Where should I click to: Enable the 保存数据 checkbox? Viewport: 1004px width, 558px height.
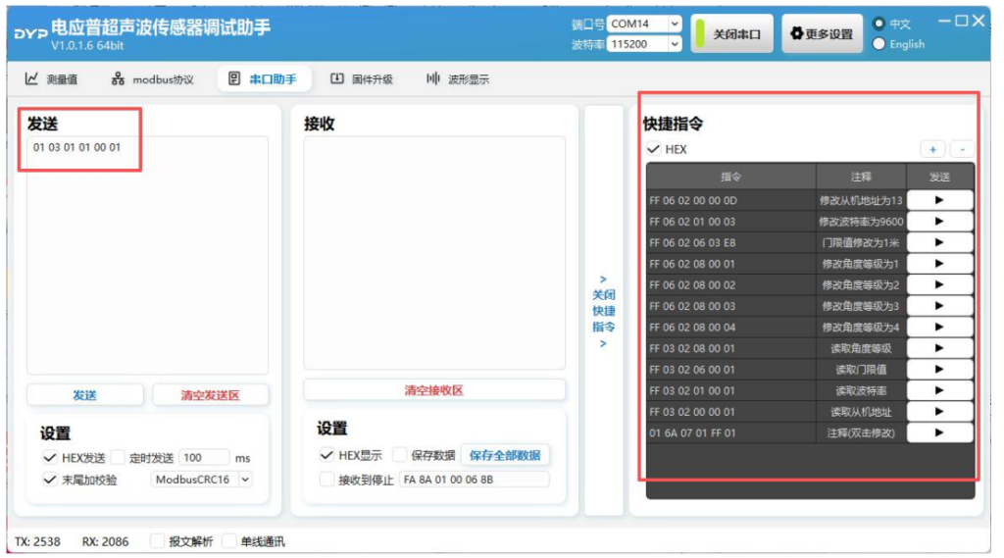[x=400, y=455]
